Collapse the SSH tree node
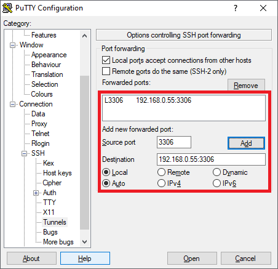The image size is (278, 269). click(25, 153)
